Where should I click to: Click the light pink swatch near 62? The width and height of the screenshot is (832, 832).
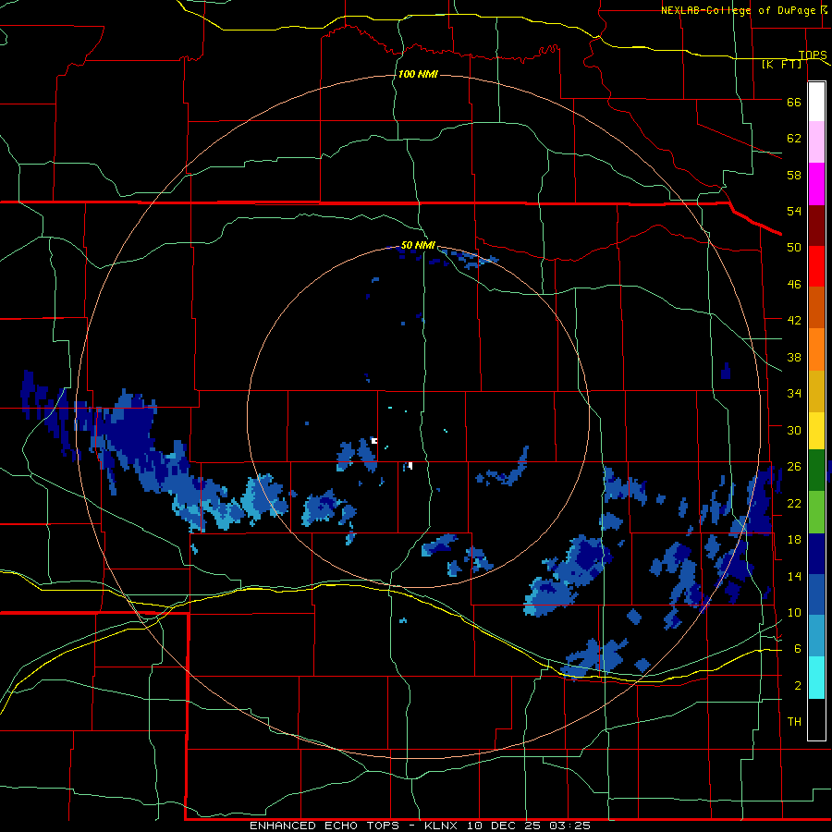(816, 142)
